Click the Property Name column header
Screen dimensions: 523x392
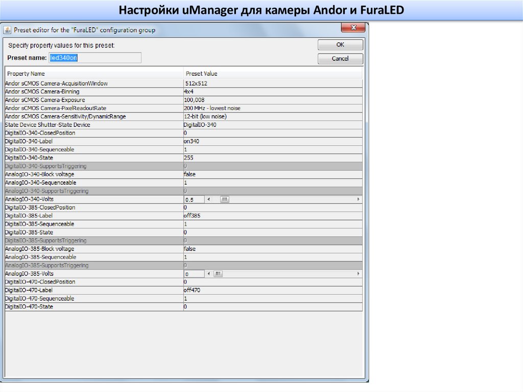coord(94,74)
